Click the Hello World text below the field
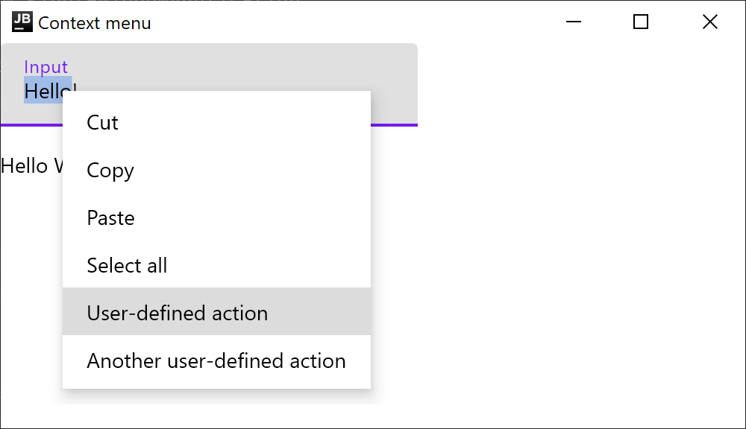This screenshot has height=429, width=746. pyautogui.click(x=30, y=165)
